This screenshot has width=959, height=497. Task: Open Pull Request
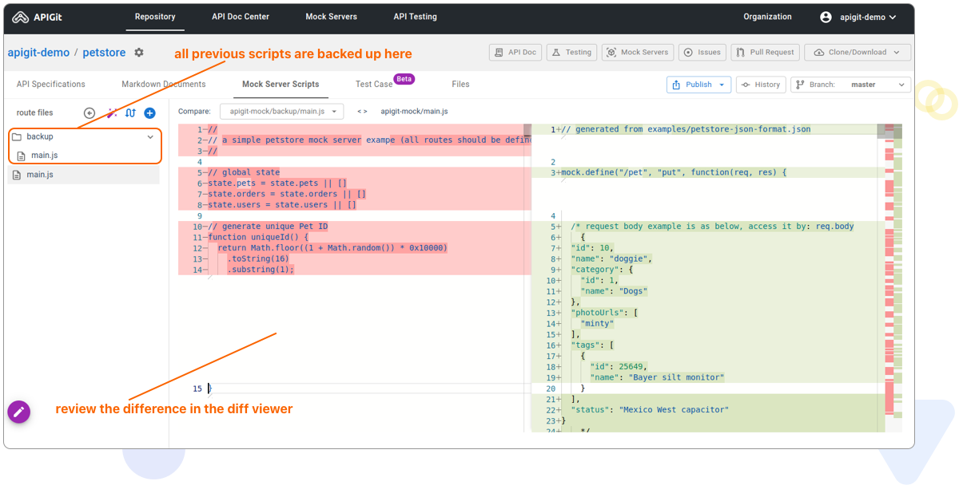coord(766,52)
